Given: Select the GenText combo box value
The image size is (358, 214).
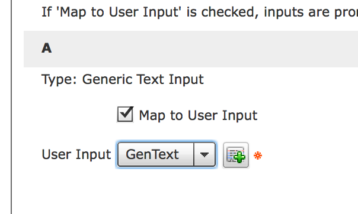Looking at the screenshot, I should pos(166,154).
